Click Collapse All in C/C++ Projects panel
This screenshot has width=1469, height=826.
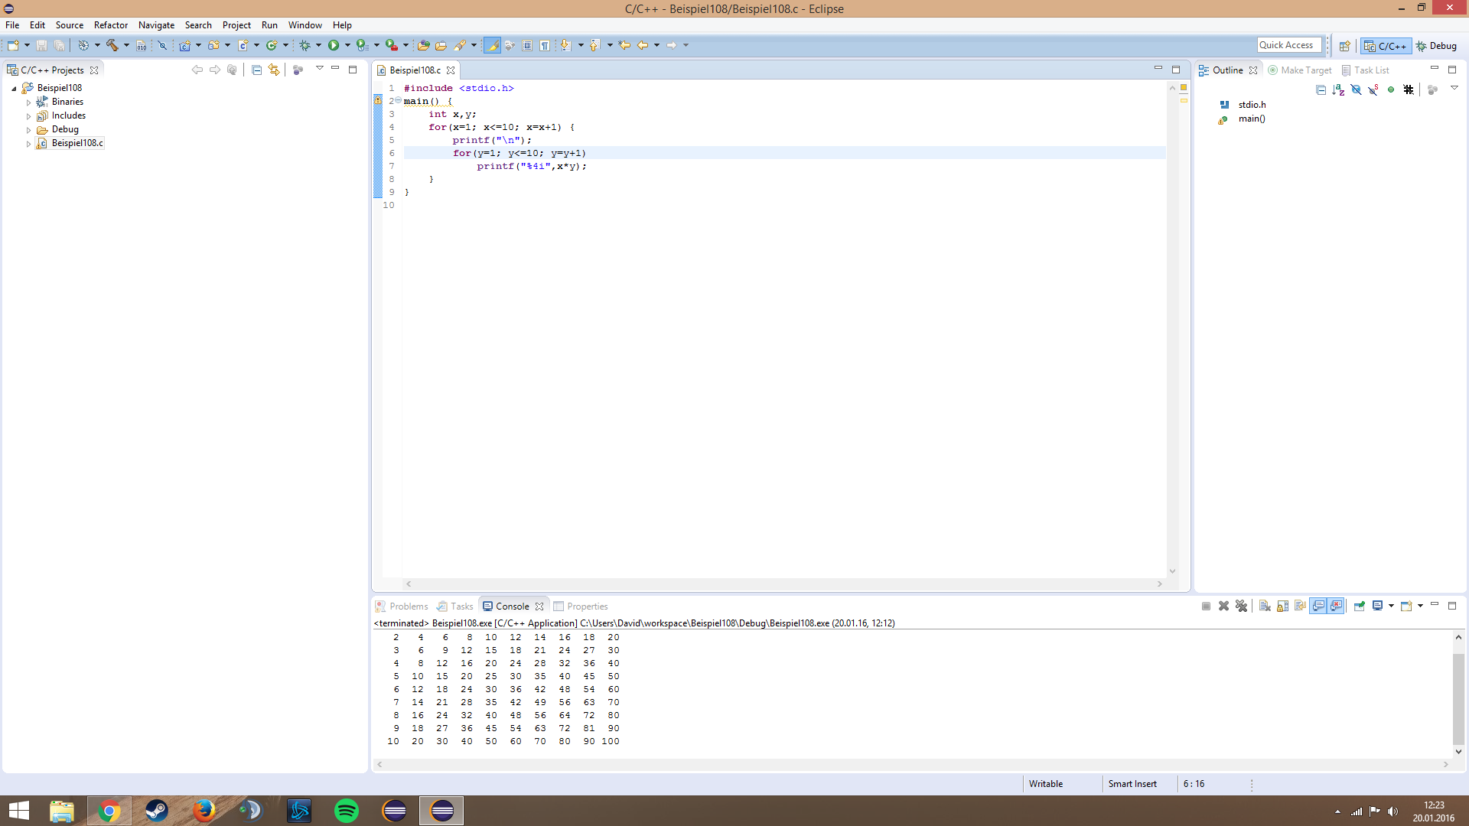[256, 70]
